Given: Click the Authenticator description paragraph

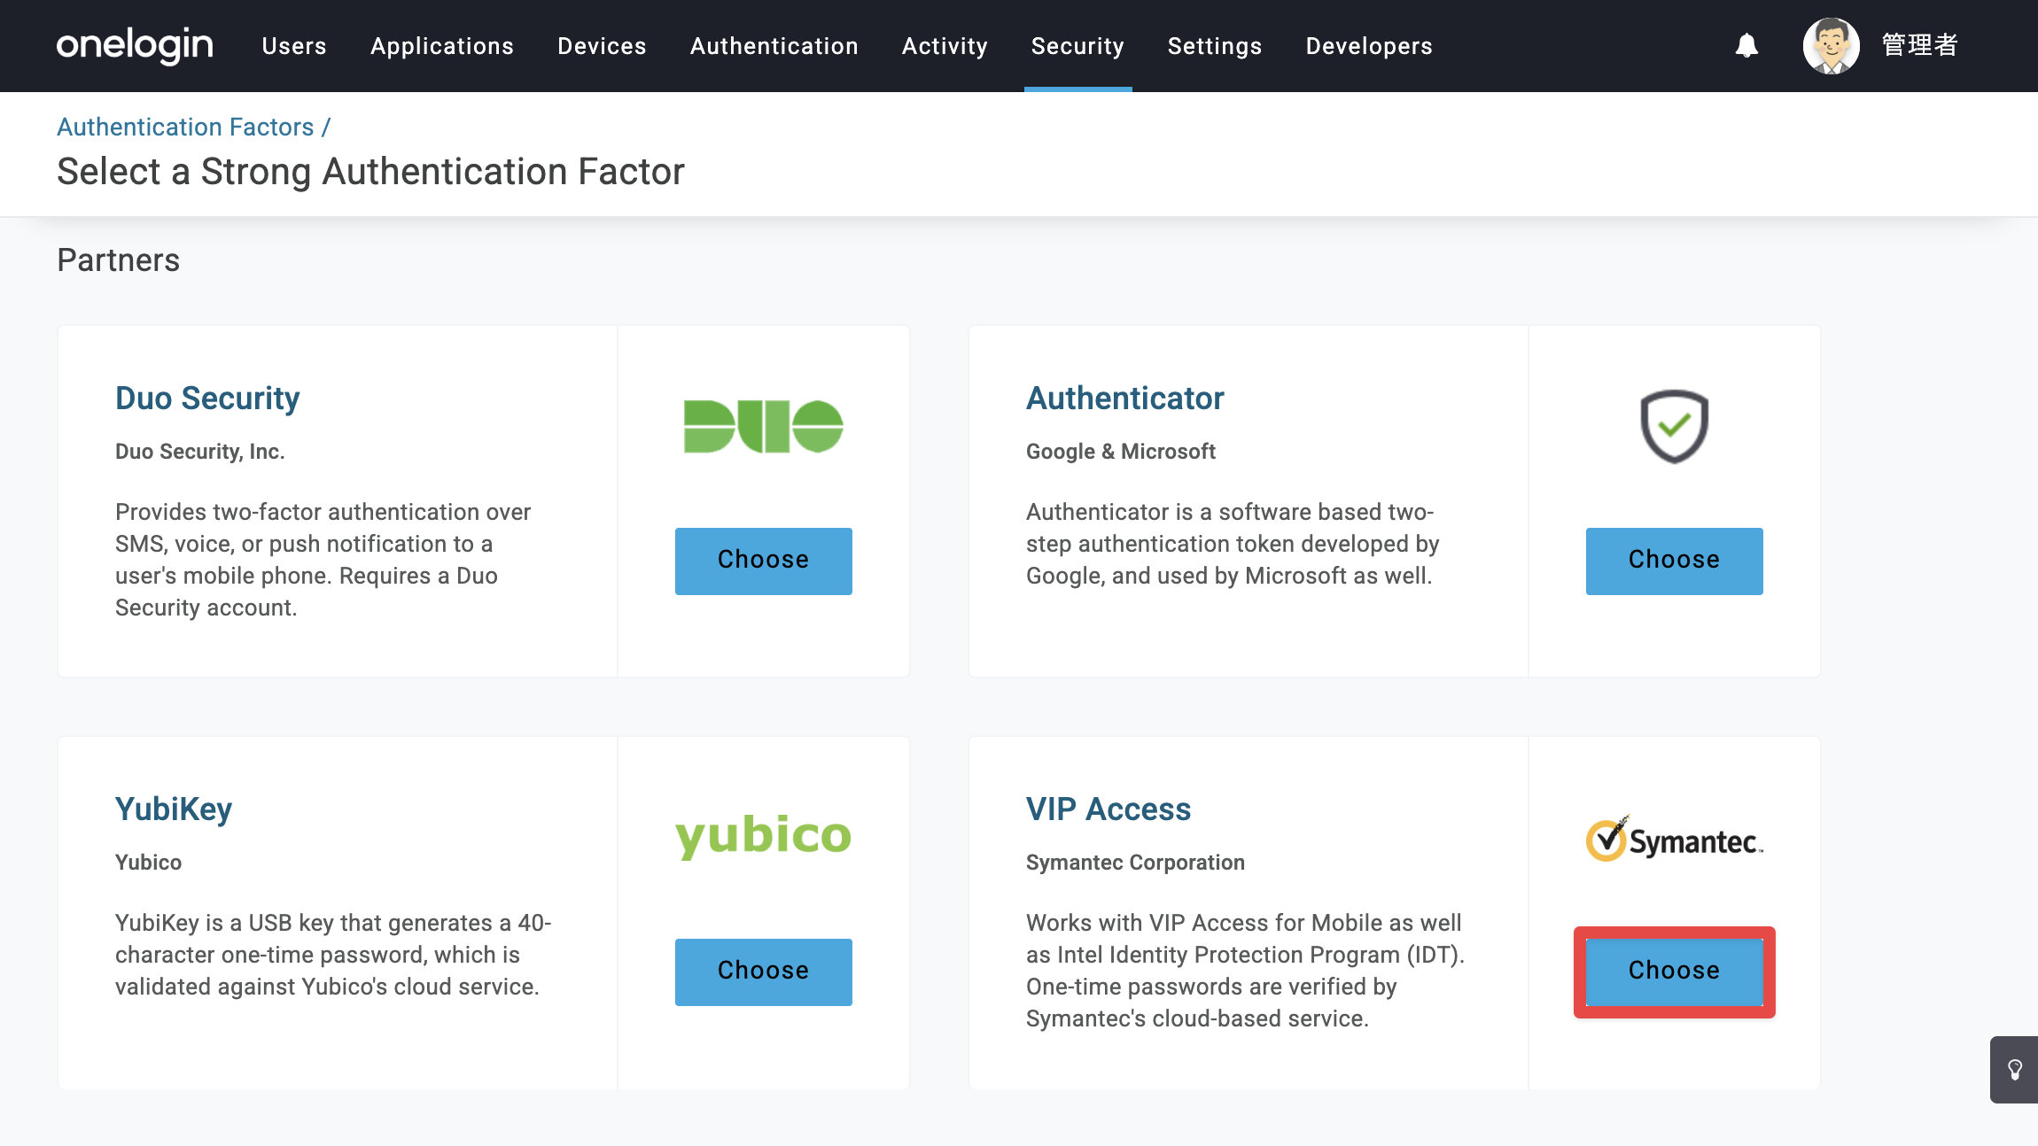Looking at the screenshot, I should 1233,544.
